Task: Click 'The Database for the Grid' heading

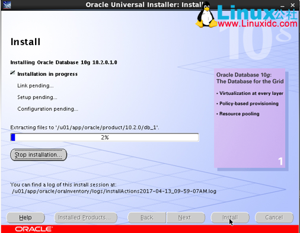Action: [250, 81]
